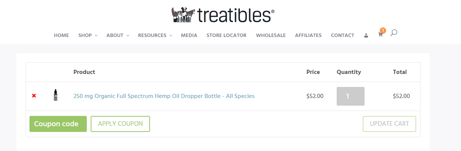Viewport: 461px width, 151px height.
Task: Open the Media menu item
Action: point(189,35)
